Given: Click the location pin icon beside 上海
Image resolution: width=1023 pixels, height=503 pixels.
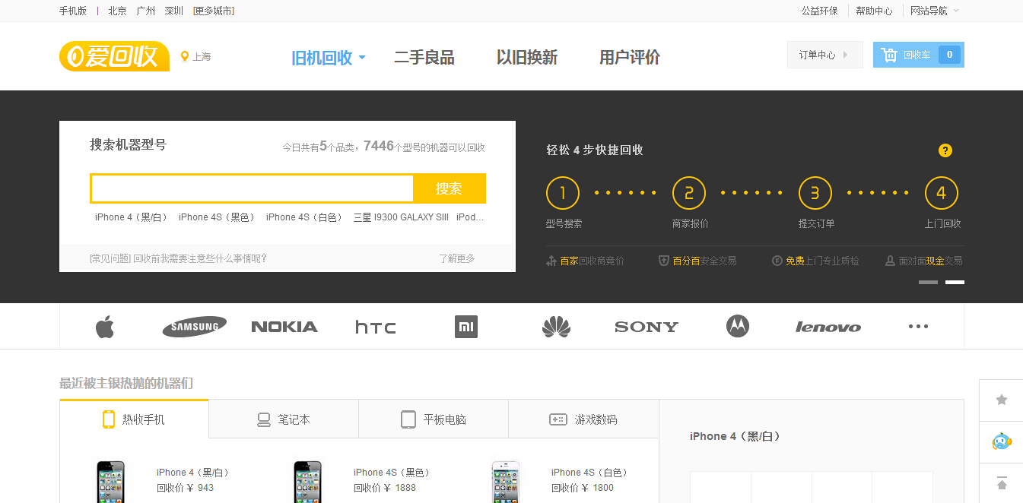Looking at the screenshot, I should [x=184, y=56].
